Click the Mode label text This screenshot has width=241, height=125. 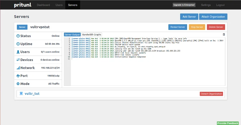(x=25, y=84)
